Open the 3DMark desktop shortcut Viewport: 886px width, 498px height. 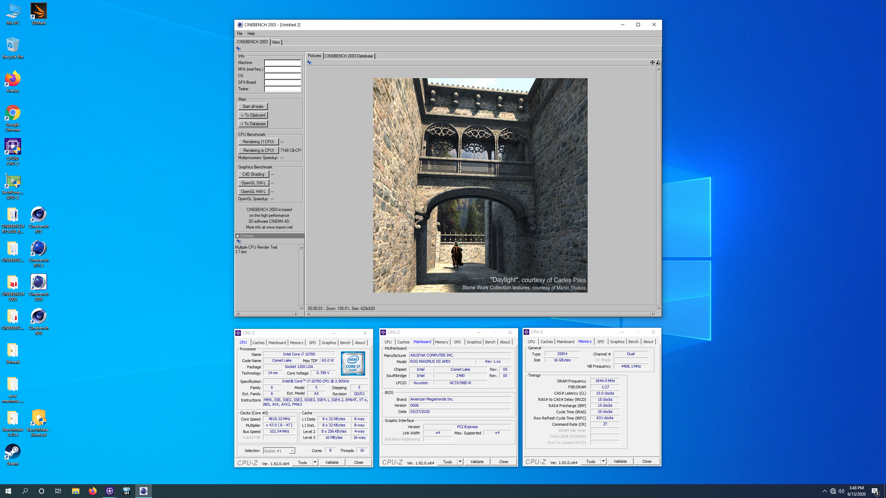coord(38,15)
